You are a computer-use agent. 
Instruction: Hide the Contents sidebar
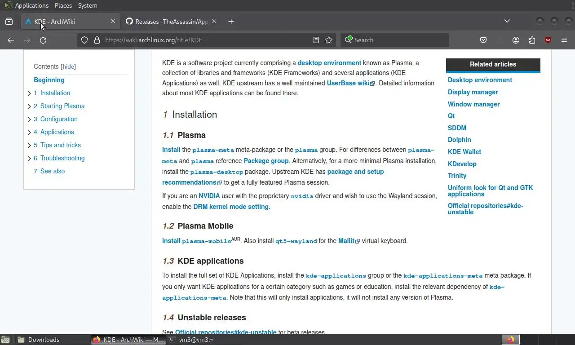click(68, 66)
